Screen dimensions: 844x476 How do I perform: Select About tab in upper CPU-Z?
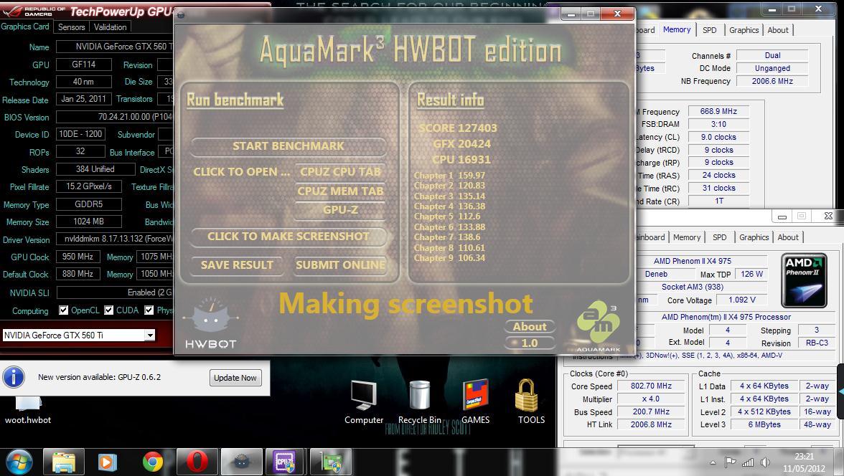coord(778,30)
